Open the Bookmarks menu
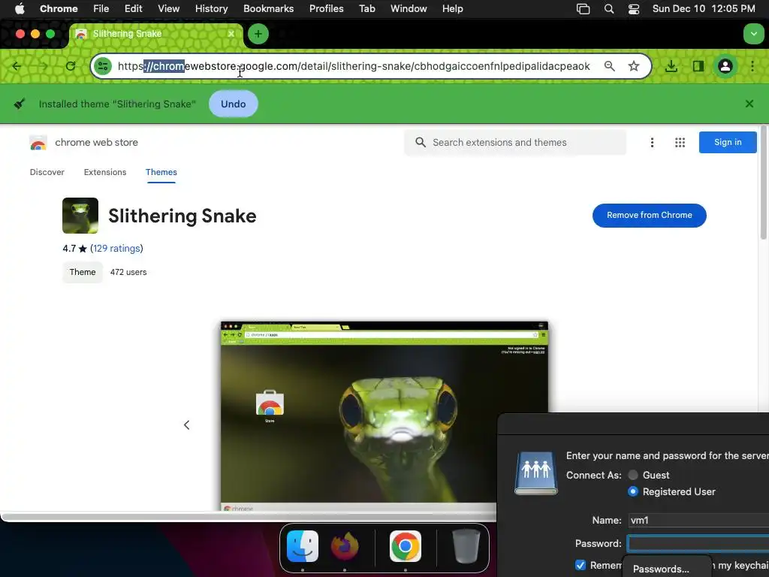The height and width of the screenshot is (577, 769). (x=268, y=9)
